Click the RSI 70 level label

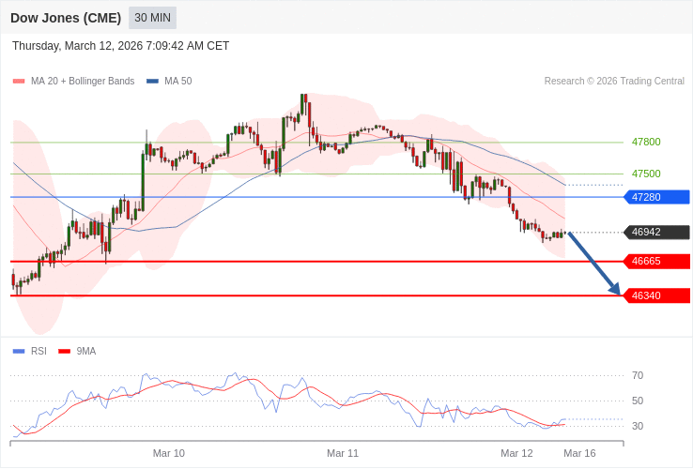click(638, 376)
